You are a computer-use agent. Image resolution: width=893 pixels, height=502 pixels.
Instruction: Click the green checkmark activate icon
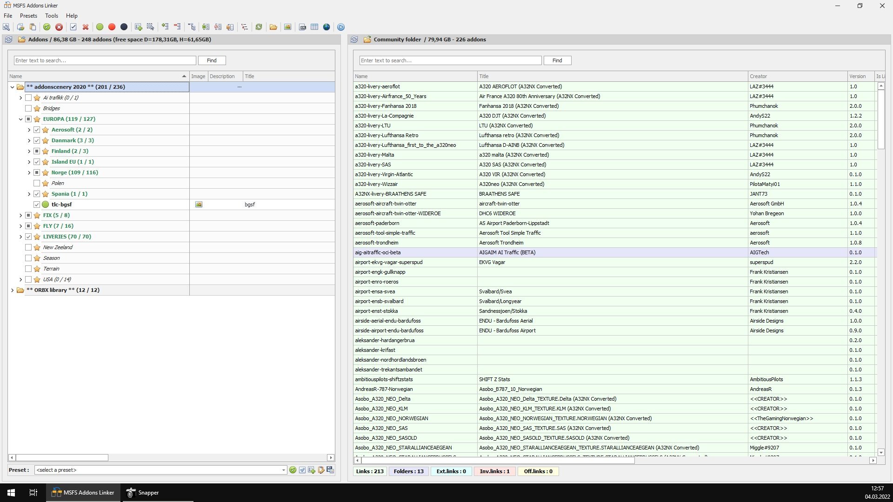(x=47, y=27)
